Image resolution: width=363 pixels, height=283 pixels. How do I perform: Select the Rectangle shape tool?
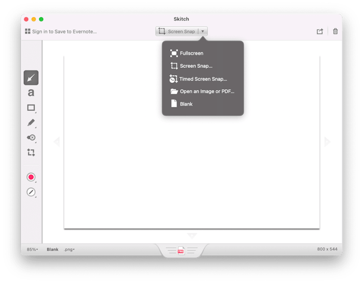coord(31,108)
